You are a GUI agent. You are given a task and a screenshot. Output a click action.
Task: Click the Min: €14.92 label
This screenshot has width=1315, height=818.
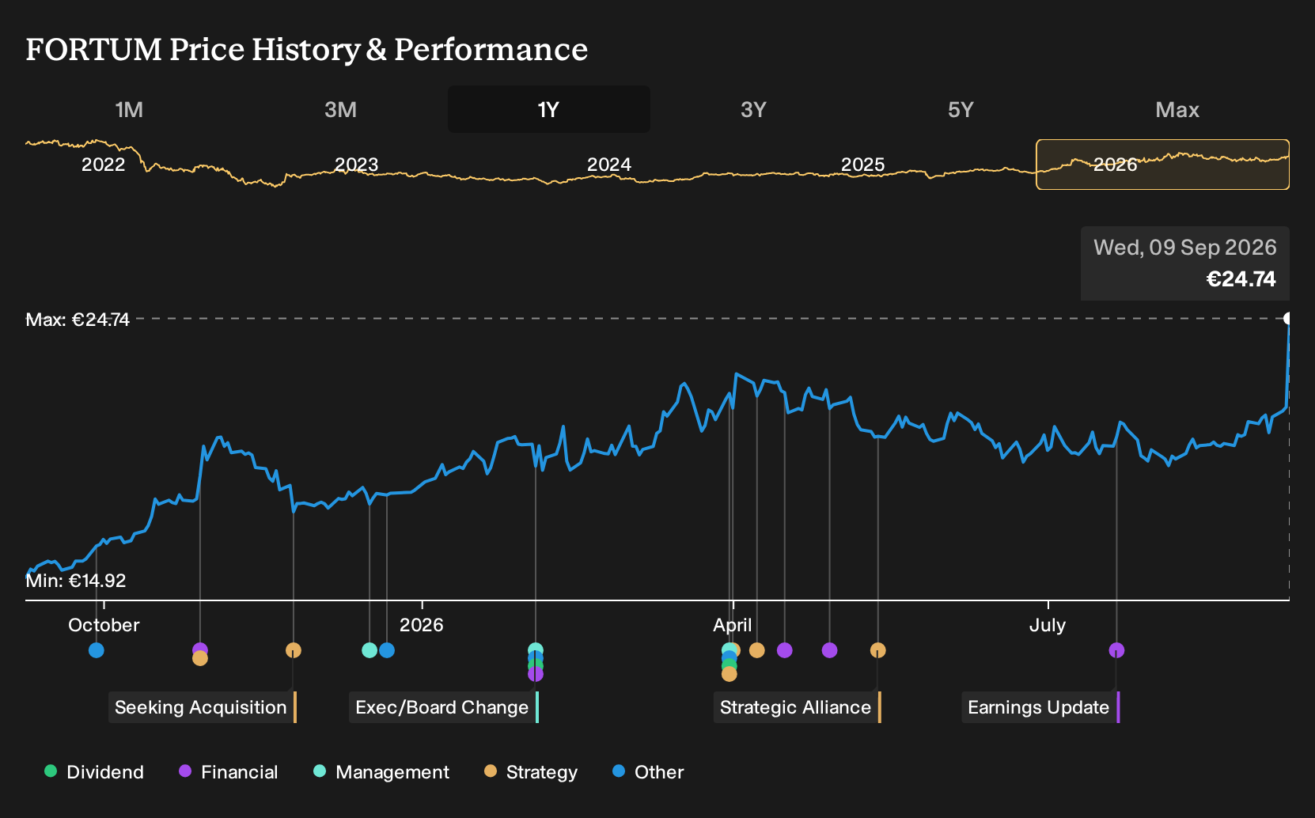(76, 581)
